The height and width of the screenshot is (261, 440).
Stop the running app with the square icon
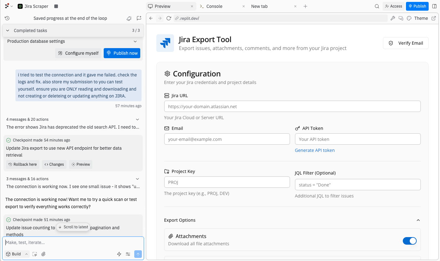(x=56, y=6)
